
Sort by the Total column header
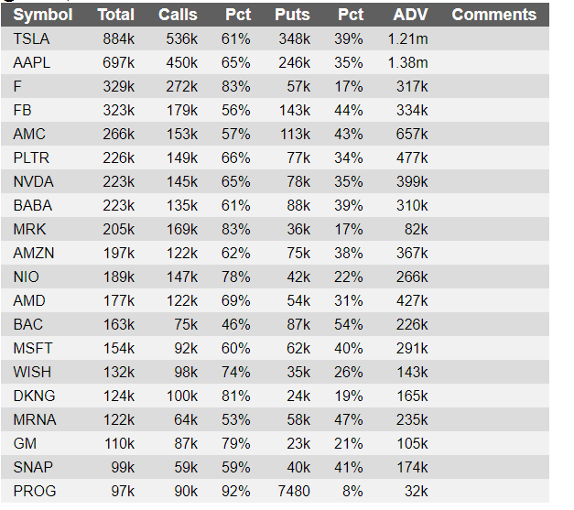coord(116,15)
